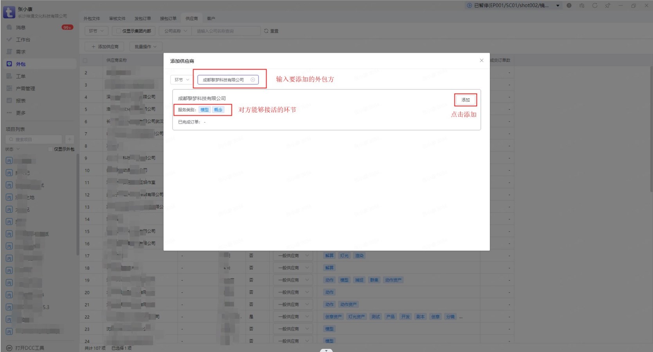
Task: Open the 环节 dropdown in the dialog
Action: click(x=182, y=80)
